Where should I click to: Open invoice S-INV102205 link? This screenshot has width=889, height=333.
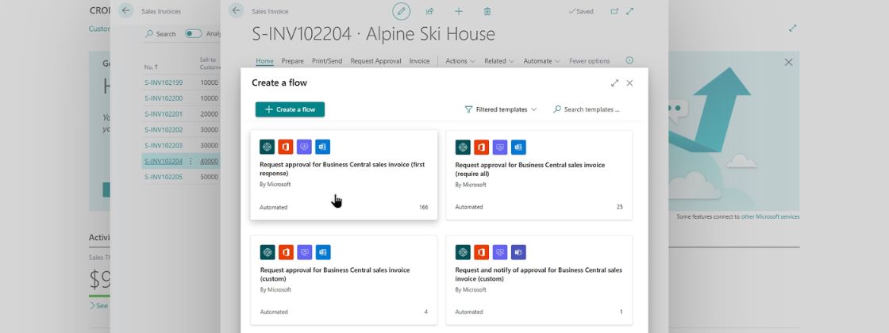pos(164,177)
